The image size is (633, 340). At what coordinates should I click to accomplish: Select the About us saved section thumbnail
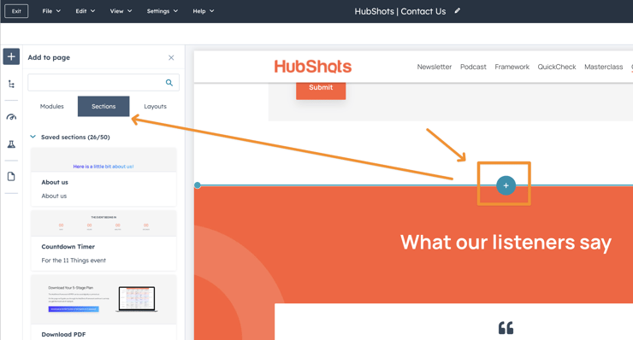104,160
